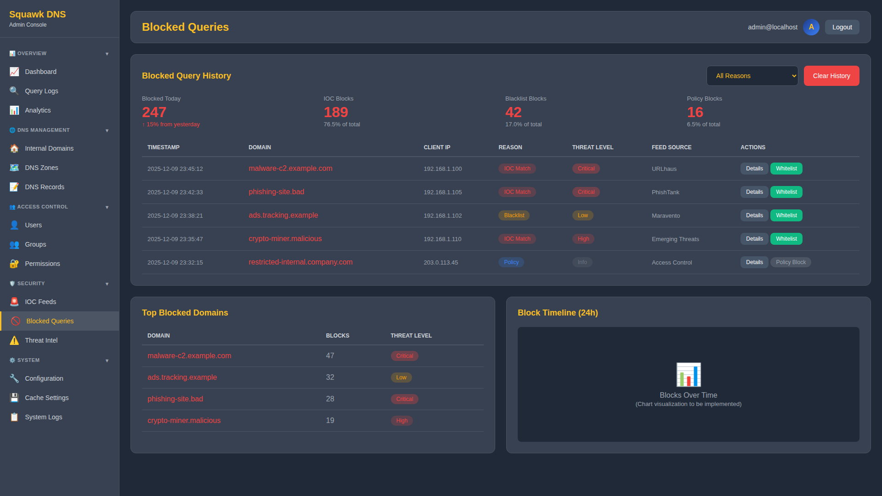Open Details for phishing-site.bad
Viewport: 882px width, 496px height.
coord(754,192)
